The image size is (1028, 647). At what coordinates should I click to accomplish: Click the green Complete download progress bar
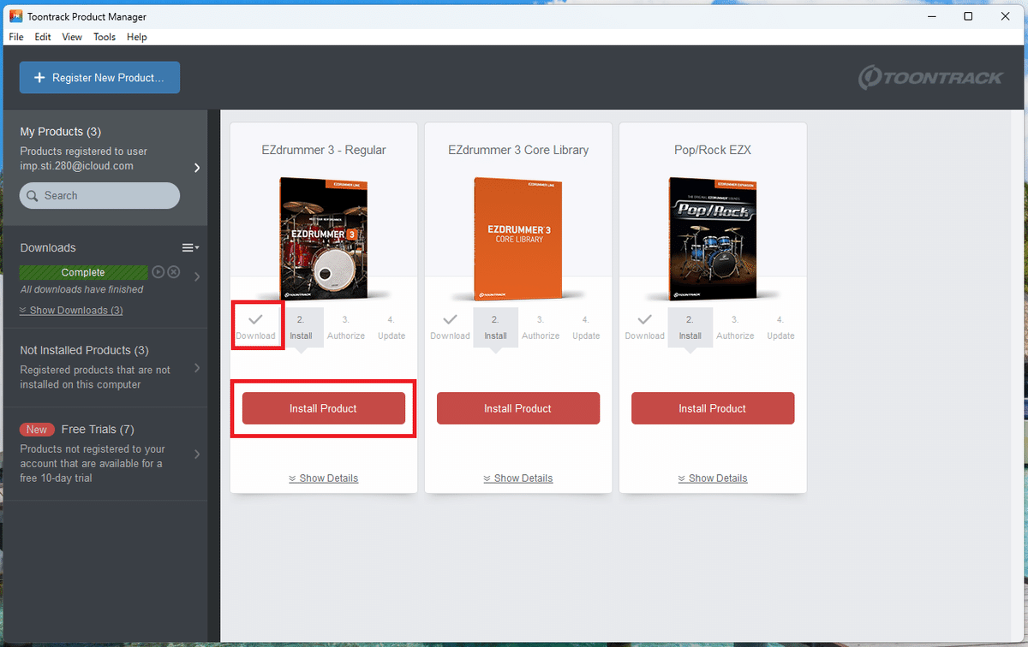click(83, 272)
